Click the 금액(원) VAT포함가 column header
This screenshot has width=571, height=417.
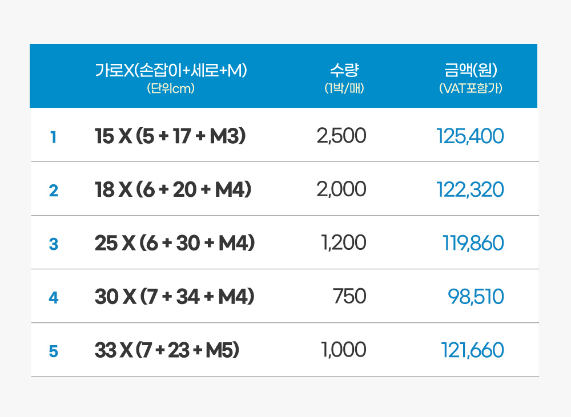coord(471,77)
